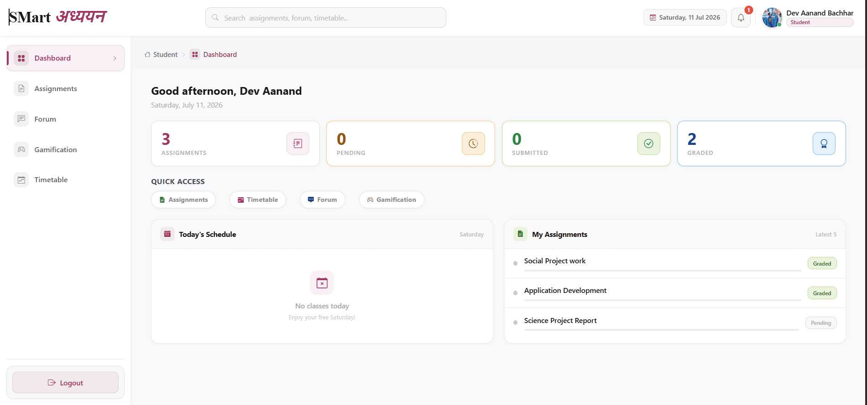Screen dimensions: 867x405
Task: Click the Timetable quick access button
Action: (258, 200)
